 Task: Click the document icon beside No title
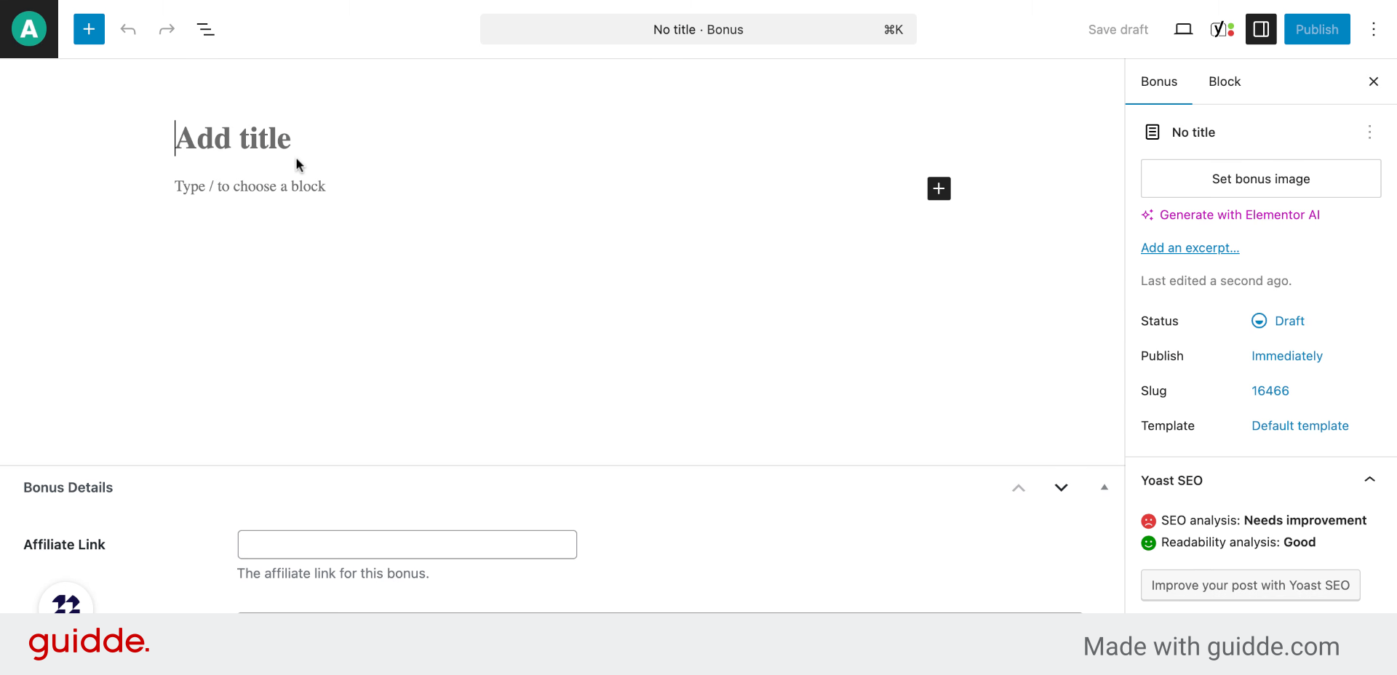tap(1153, 132)
